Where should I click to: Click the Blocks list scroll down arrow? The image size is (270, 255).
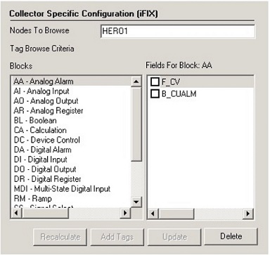click(x=136, y=202)
